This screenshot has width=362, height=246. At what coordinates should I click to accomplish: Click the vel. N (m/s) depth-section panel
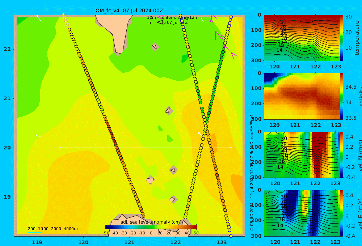coord(302,154)
